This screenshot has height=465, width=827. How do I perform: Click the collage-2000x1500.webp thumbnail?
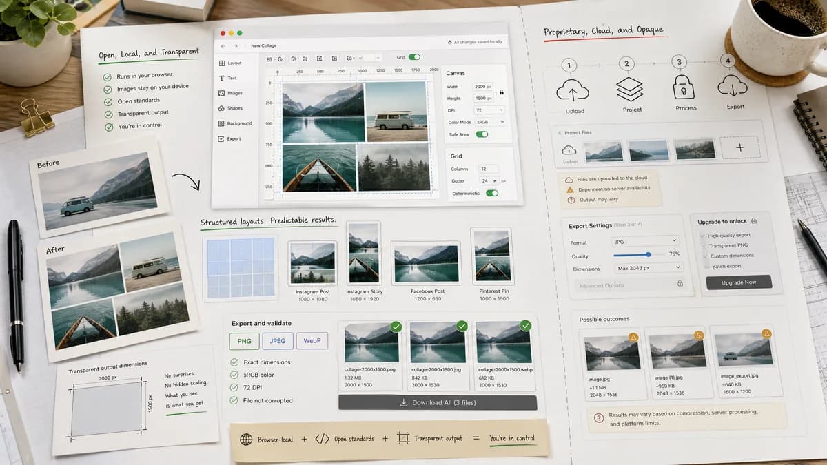coord(503,342)
